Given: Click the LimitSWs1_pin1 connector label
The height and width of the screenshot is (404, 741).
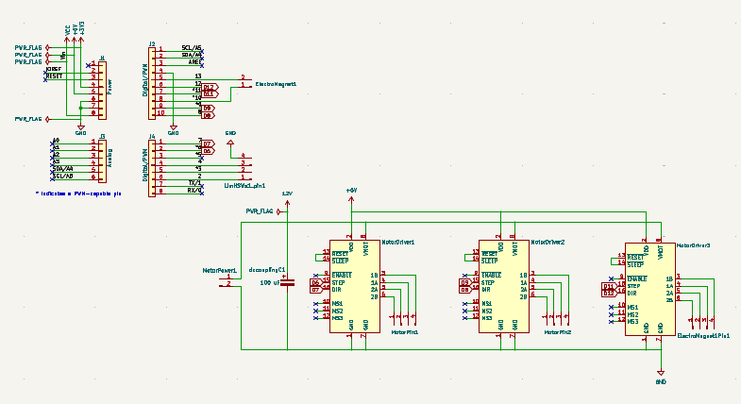Looking at the screenshot, I should coord(244,186).
